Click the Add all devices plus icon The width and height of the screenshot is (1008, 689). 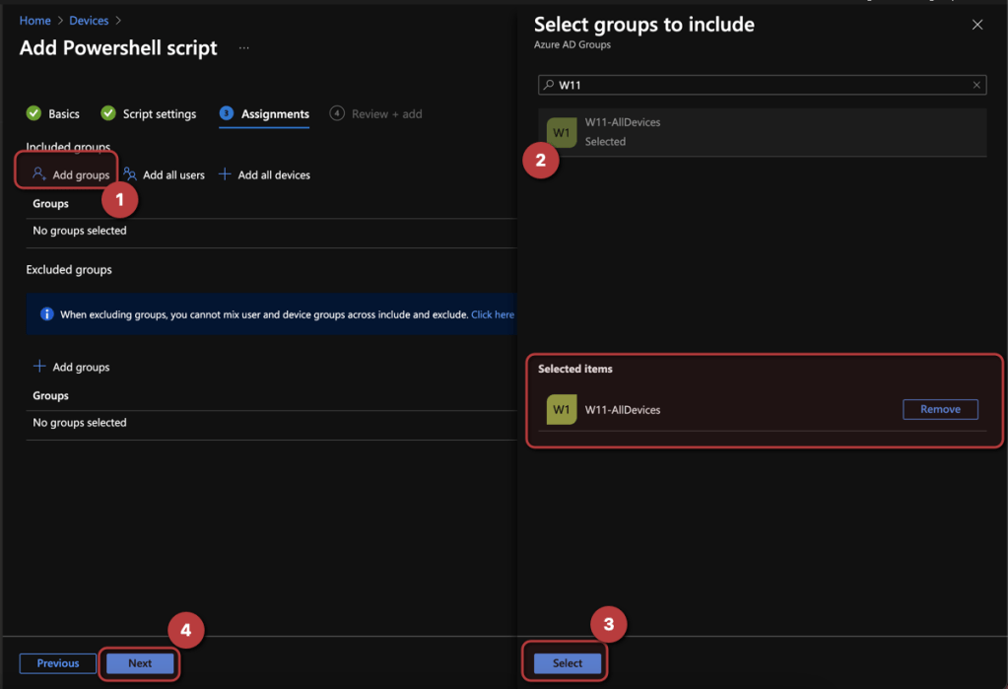tap(225, 174)
